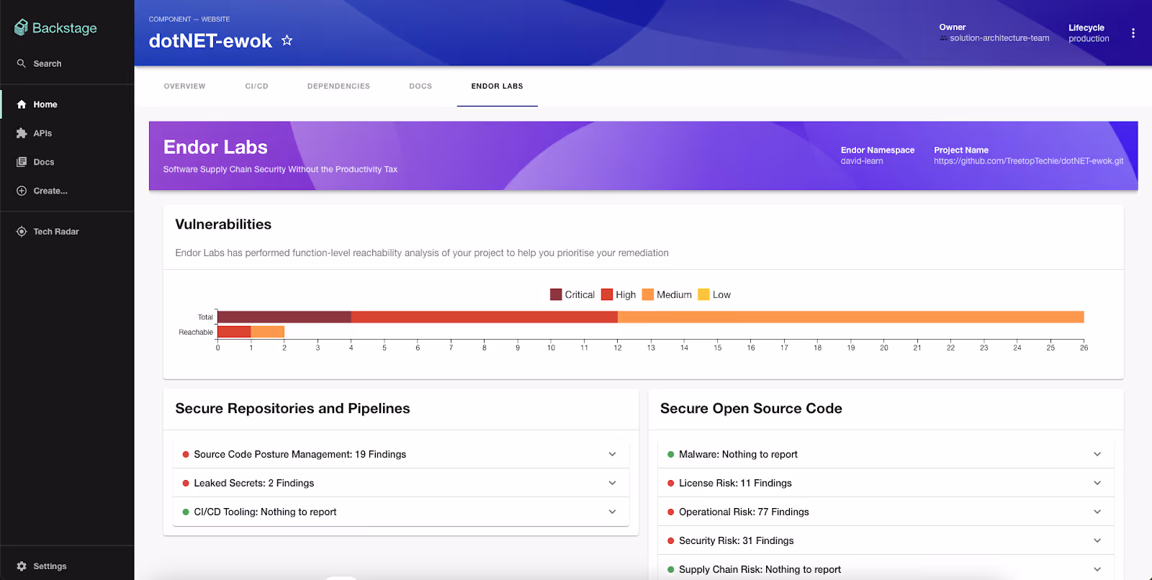Expand Malware row chevron
The height and width of the screenshot is (580, 1152).
pos(1097,454)
